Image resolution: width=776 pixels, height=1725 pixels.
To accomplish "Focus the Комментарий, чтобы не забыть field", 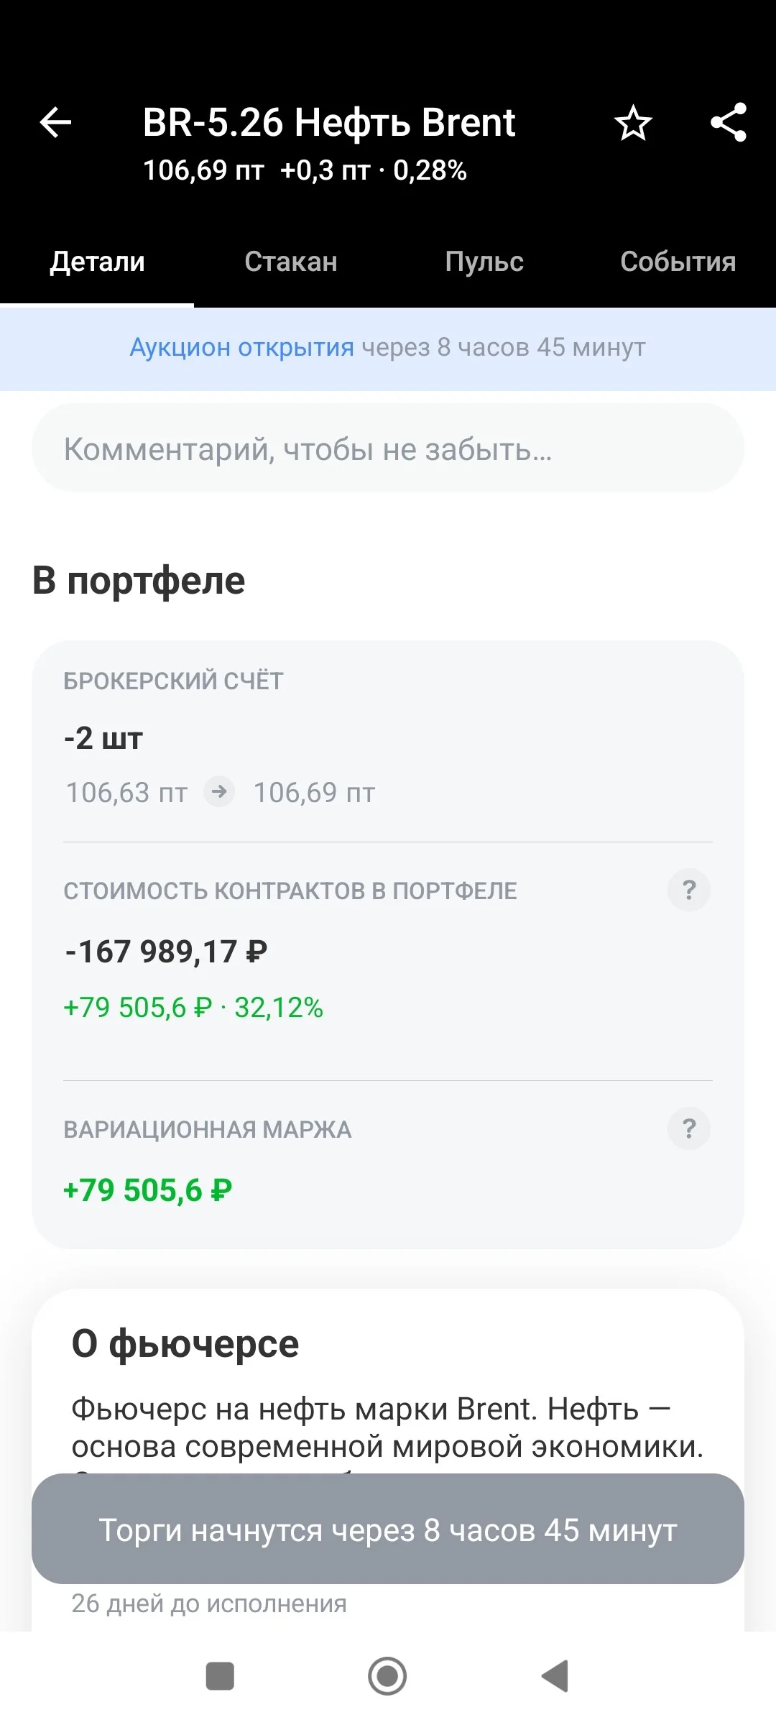I will (x=388, y=448).
